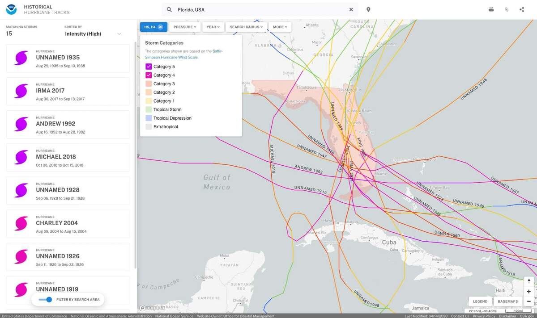The width and height of the screenshot is (537, 318).
Task: Click the Andrew 1992 hurricane icon
Action: [x=21, y=124]
